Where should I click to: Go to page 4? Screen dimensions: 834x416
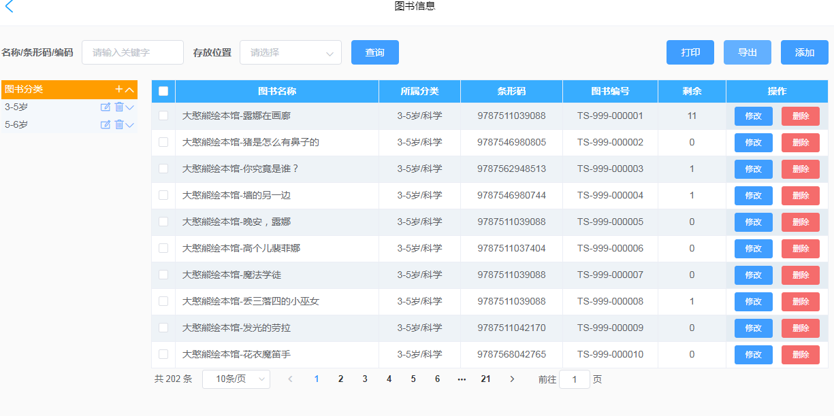389,379
